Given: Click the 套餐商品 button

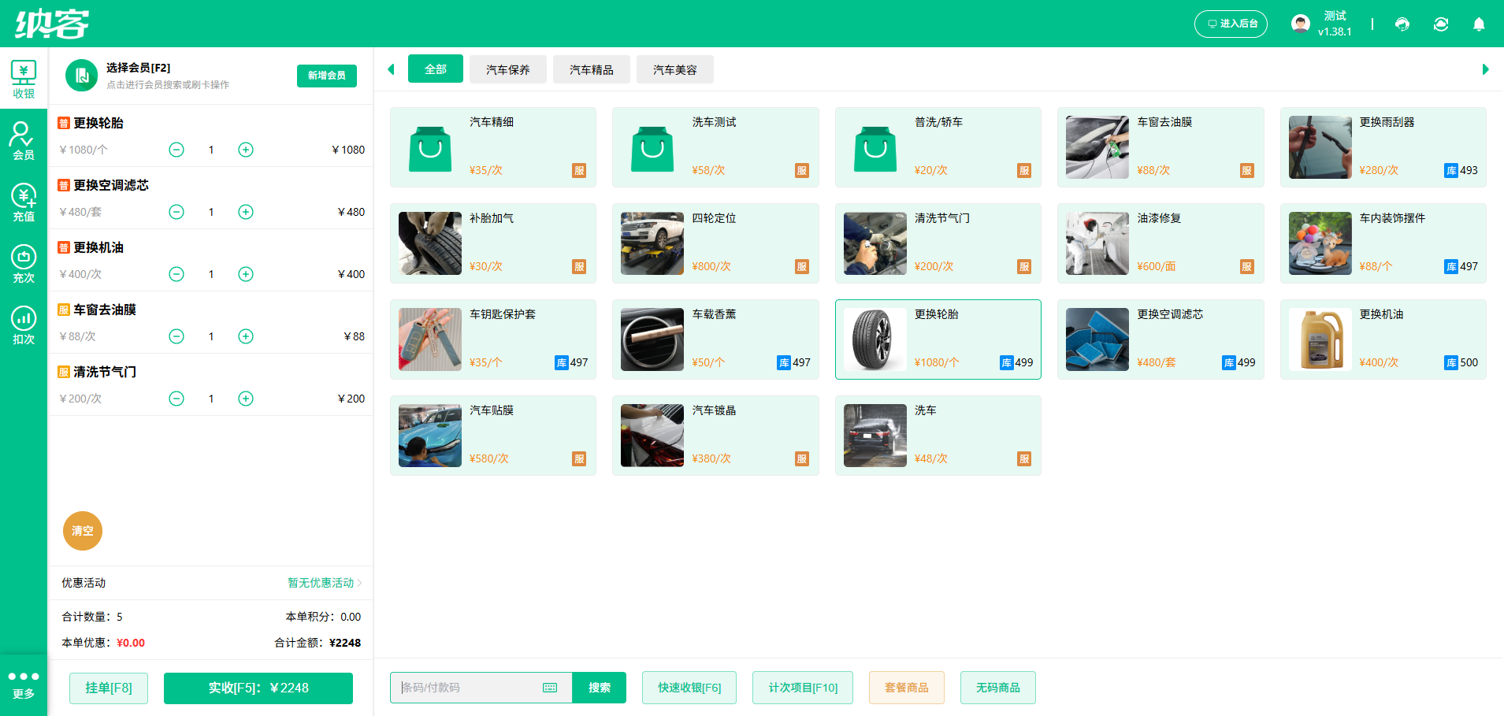Looking at the screenshot, I should (907, 688).
